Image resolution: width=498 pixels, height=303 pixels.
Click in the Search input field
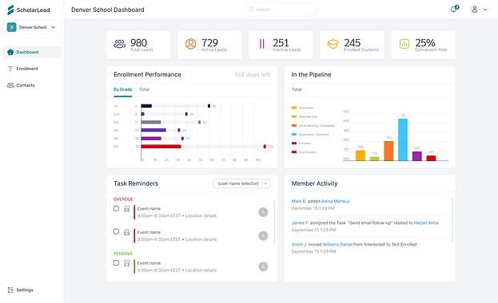(x=281, y=10)
